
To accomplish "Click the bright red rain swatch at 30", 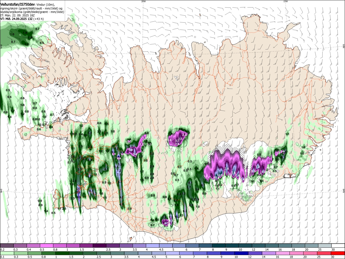I will 337,253.
